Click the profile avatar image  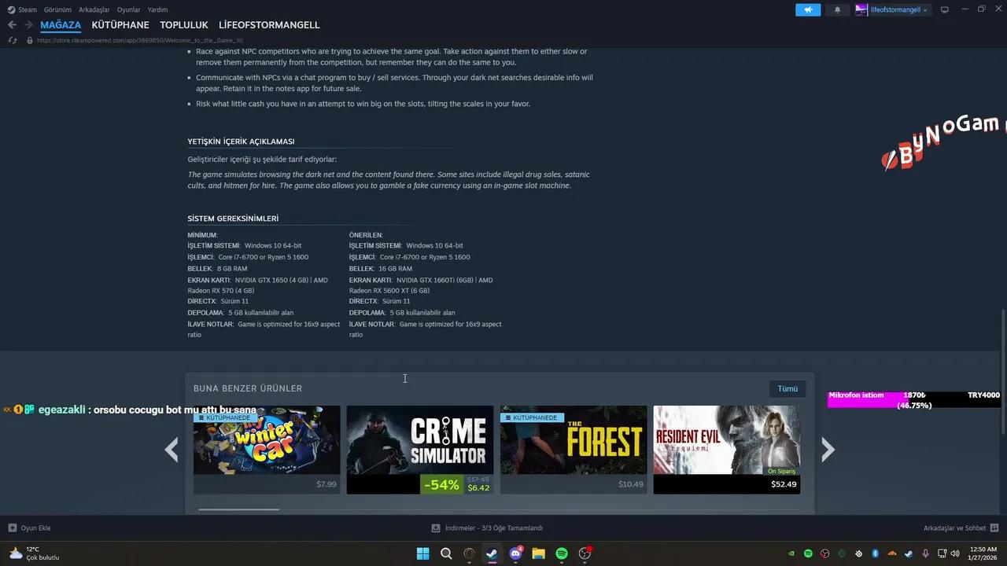click(861, 10)
